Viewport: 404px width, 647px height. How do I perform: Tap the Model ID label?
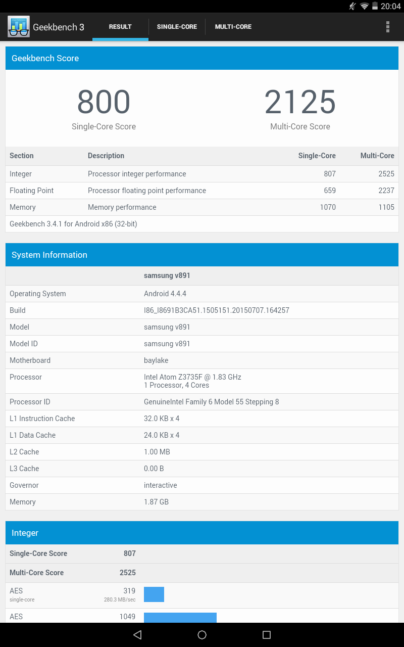24,344
